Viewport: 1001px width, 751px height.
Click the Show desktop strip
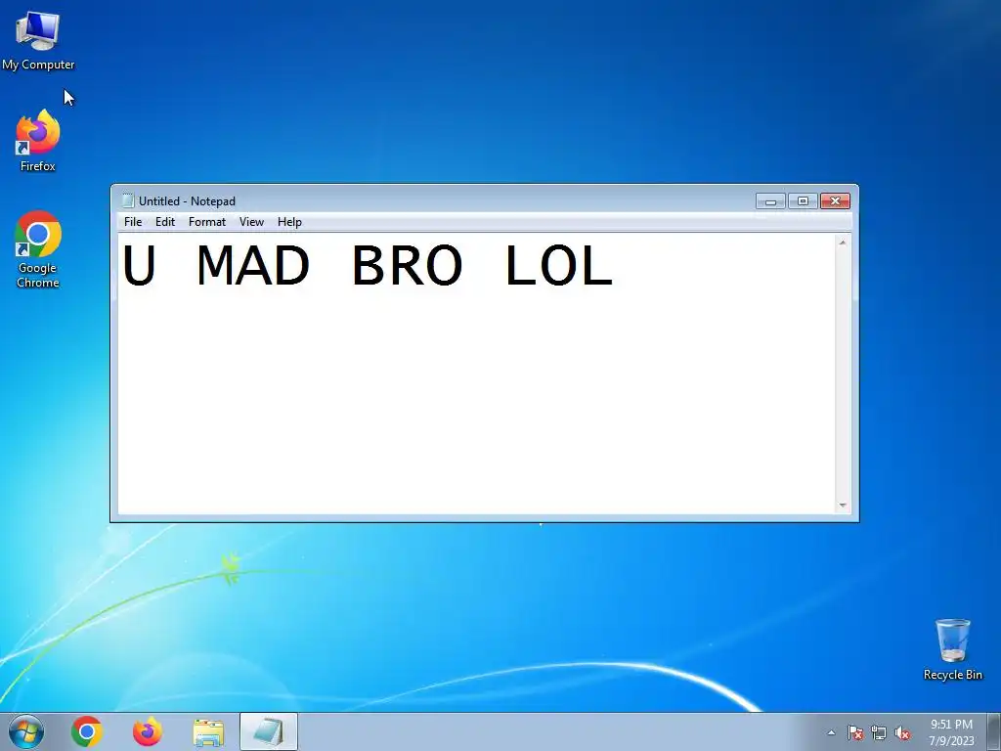click(994, 731)
